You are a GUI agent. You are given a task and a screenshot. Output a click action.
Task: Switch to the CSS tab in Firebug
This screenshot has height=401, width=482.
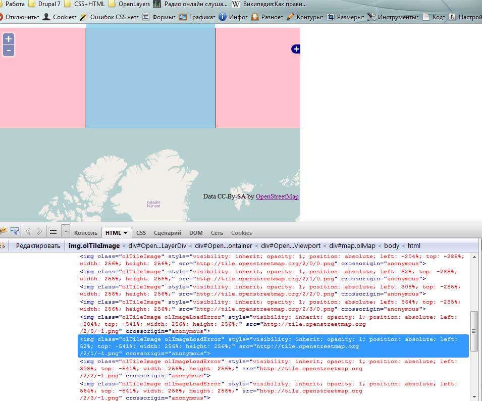tap(141, 233)
